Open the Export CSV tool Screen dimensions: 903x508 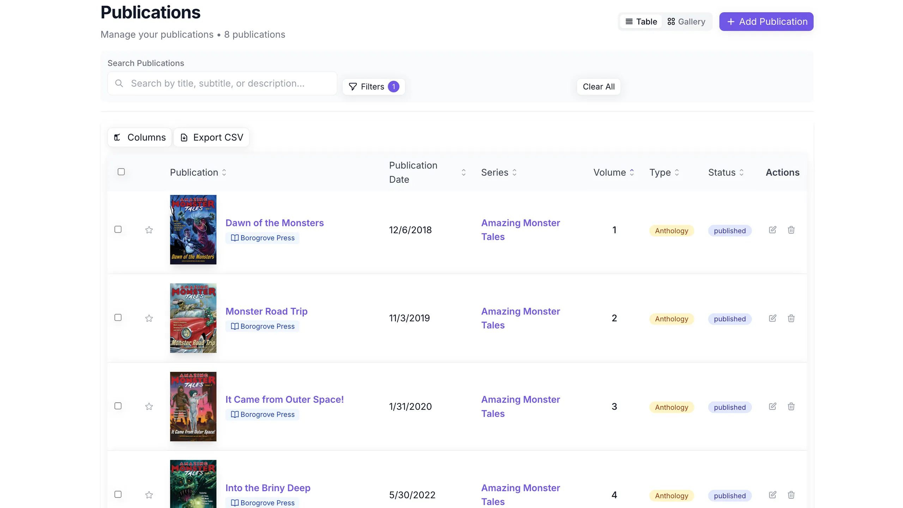pos(212,137)
